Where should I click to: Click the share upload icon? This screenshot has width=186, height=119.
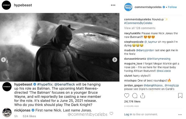coord(142,95)
